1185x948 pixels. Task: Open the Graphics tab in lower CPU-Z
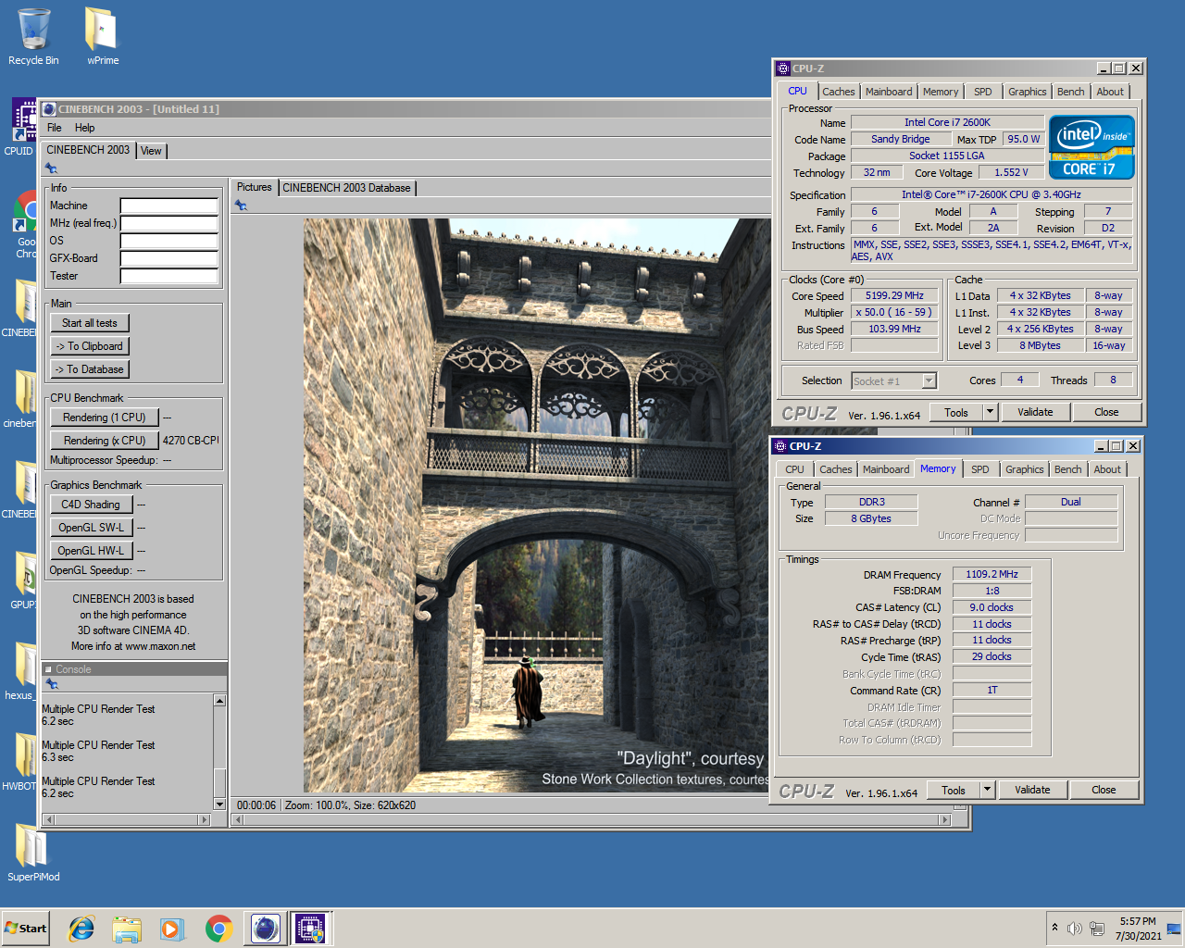click(1024, 469)
